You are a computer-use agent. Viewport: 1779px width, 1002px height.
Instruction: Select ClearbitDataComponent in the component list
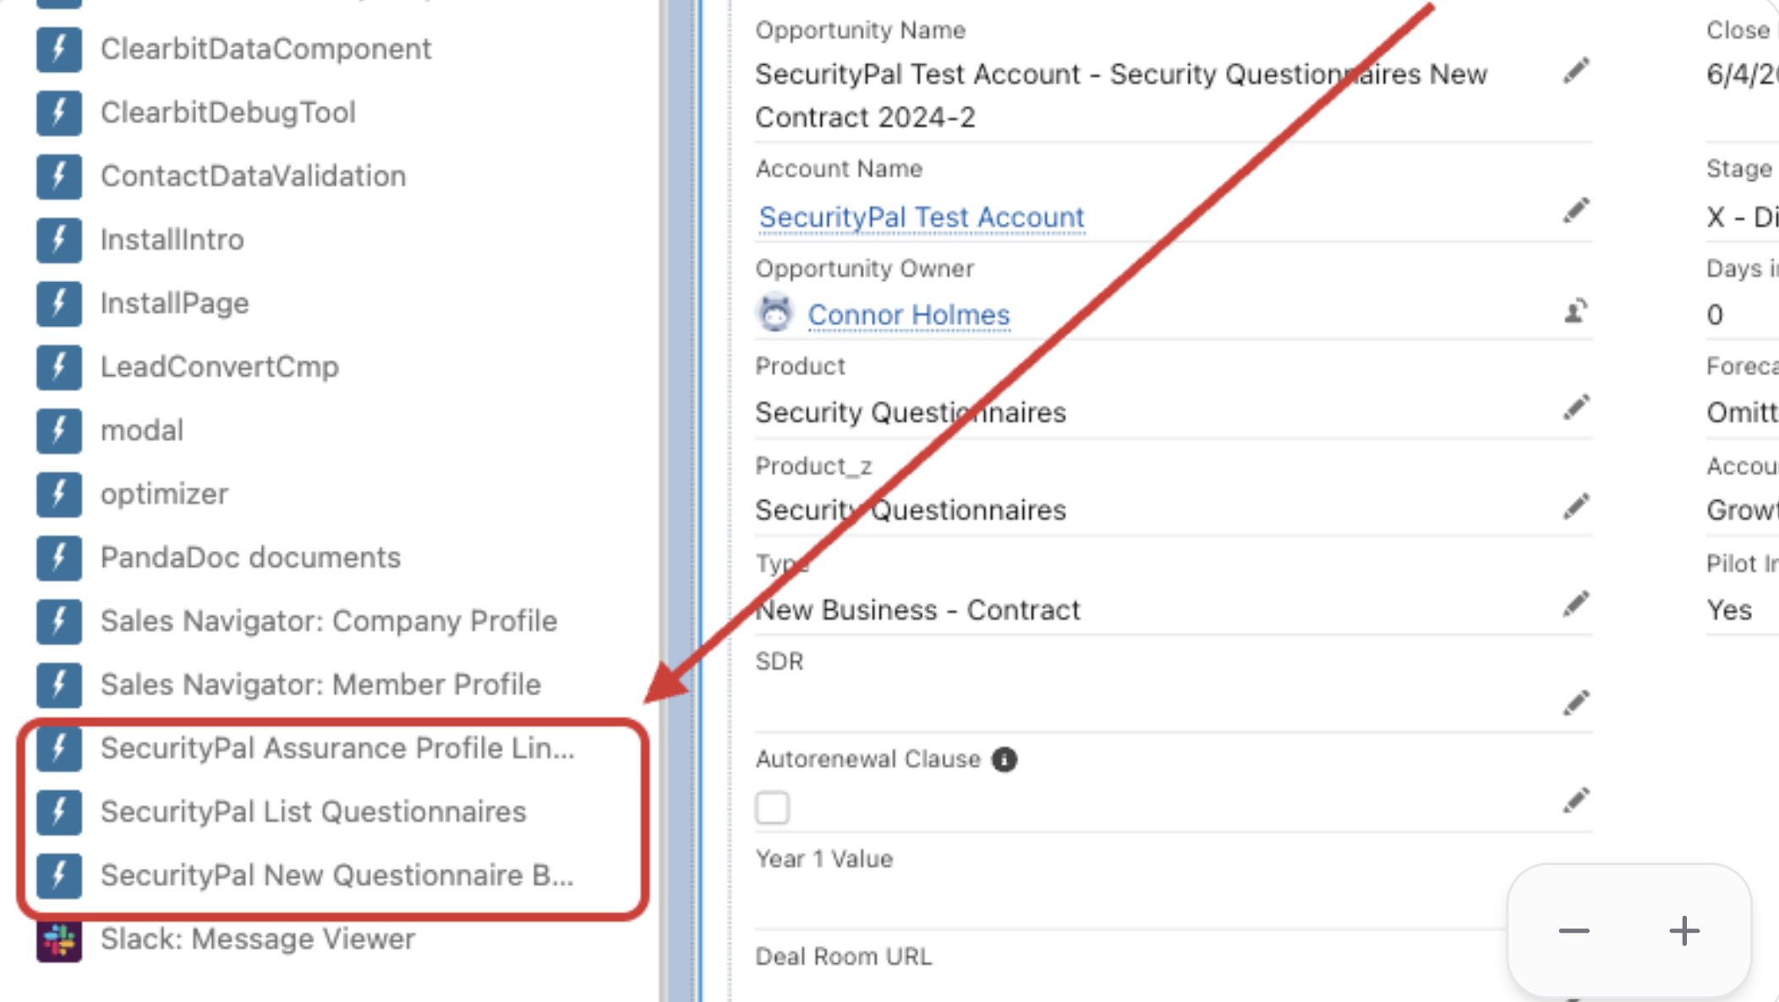pos(265,49)
